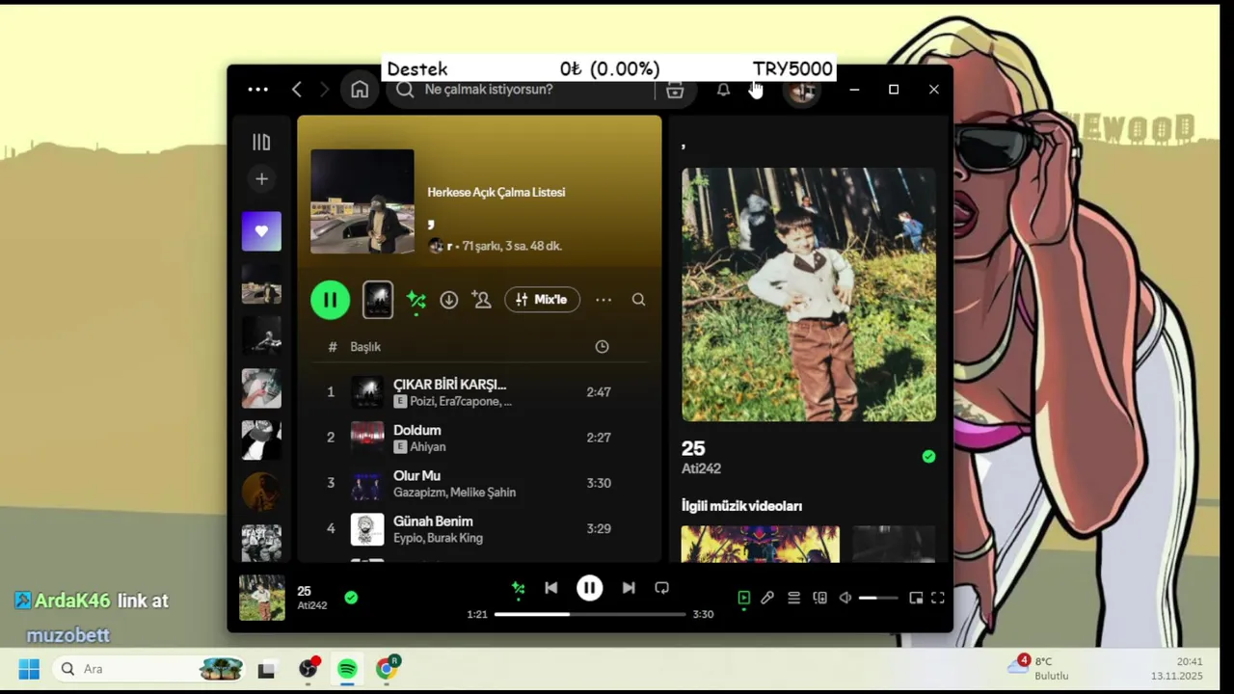1234x694 pixels.
Task: Open the miniplayer
Action: [916, 599]
